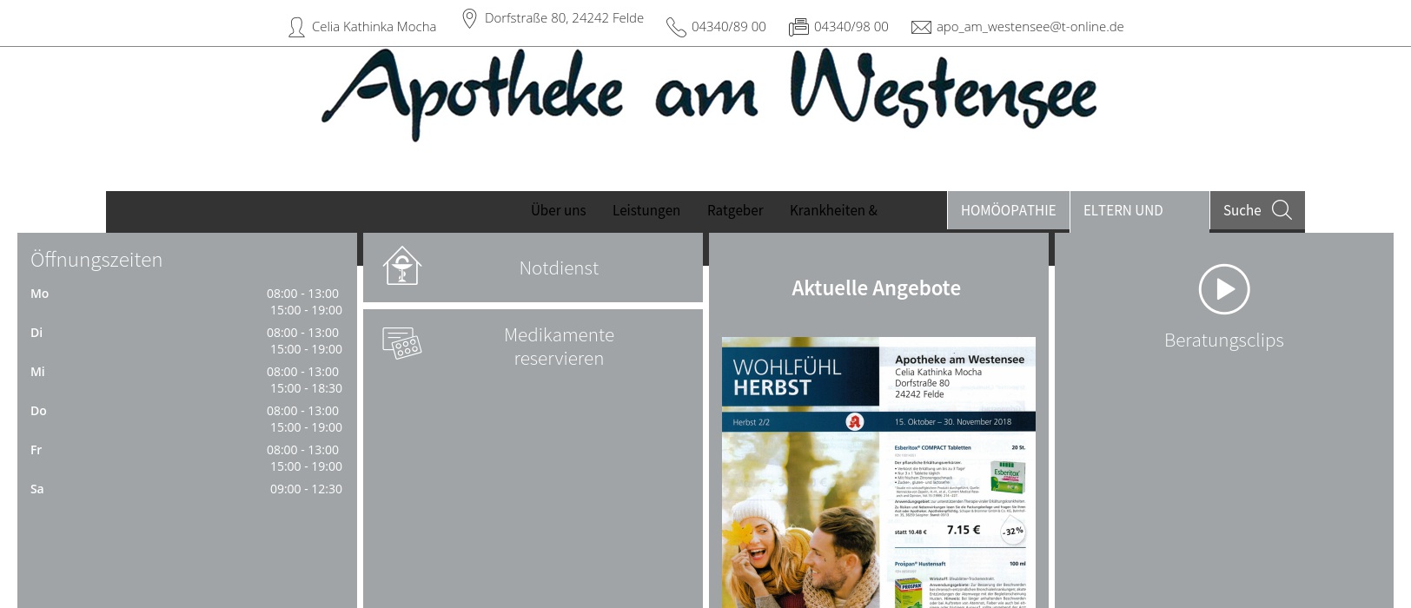Image resolution: width=1411 pixels, height=608 pixels.
Task: Click the Prospan Hustensaft offer
Action: pyautogui.click(x=960, y=584)
